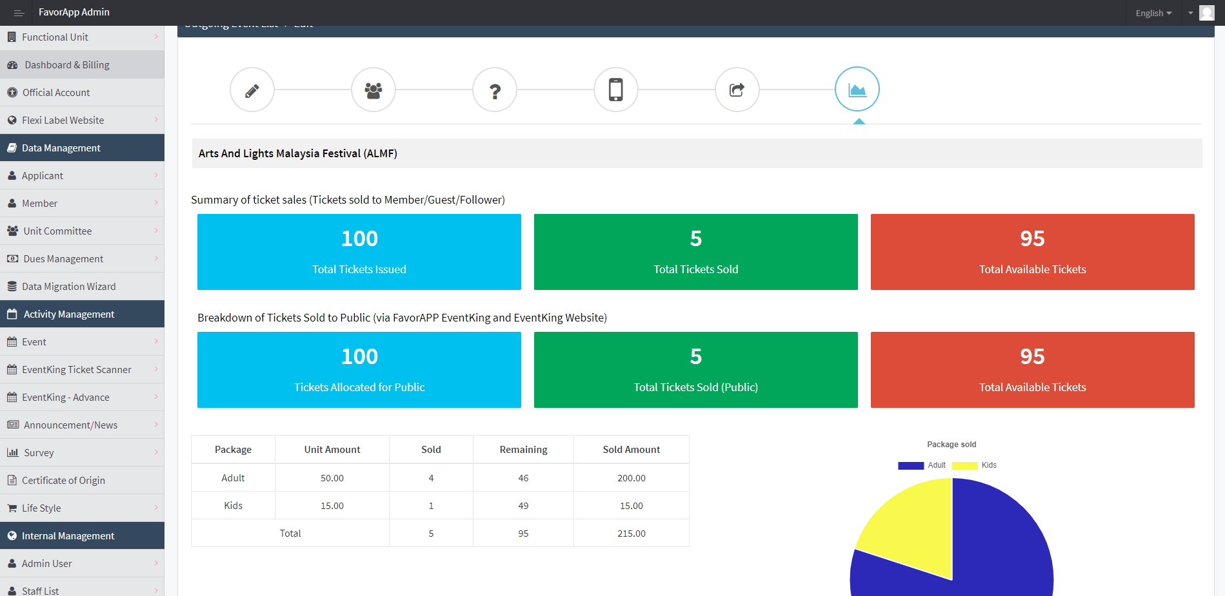Select Certificate of Origin menu item
Image resolution: width=1225 pixels, height=596 pixels.
pos(82,481)
